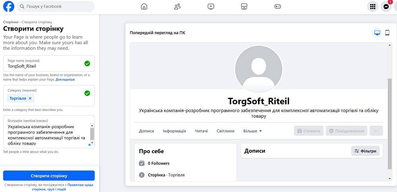Click the Facebook logo icon
Viewport: 397px width, 192px height.
8,6
